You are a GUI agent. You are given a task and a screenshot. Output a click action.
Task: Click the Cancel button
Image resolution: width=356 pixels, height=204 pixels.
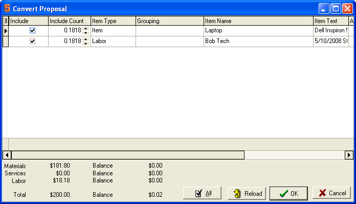332,193
